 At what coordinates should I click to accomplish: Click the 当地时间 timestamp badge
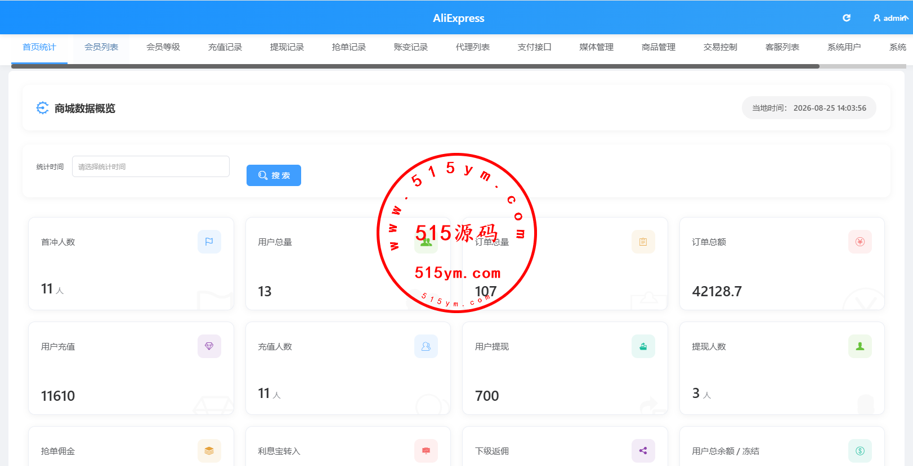[x=809, y=108]
